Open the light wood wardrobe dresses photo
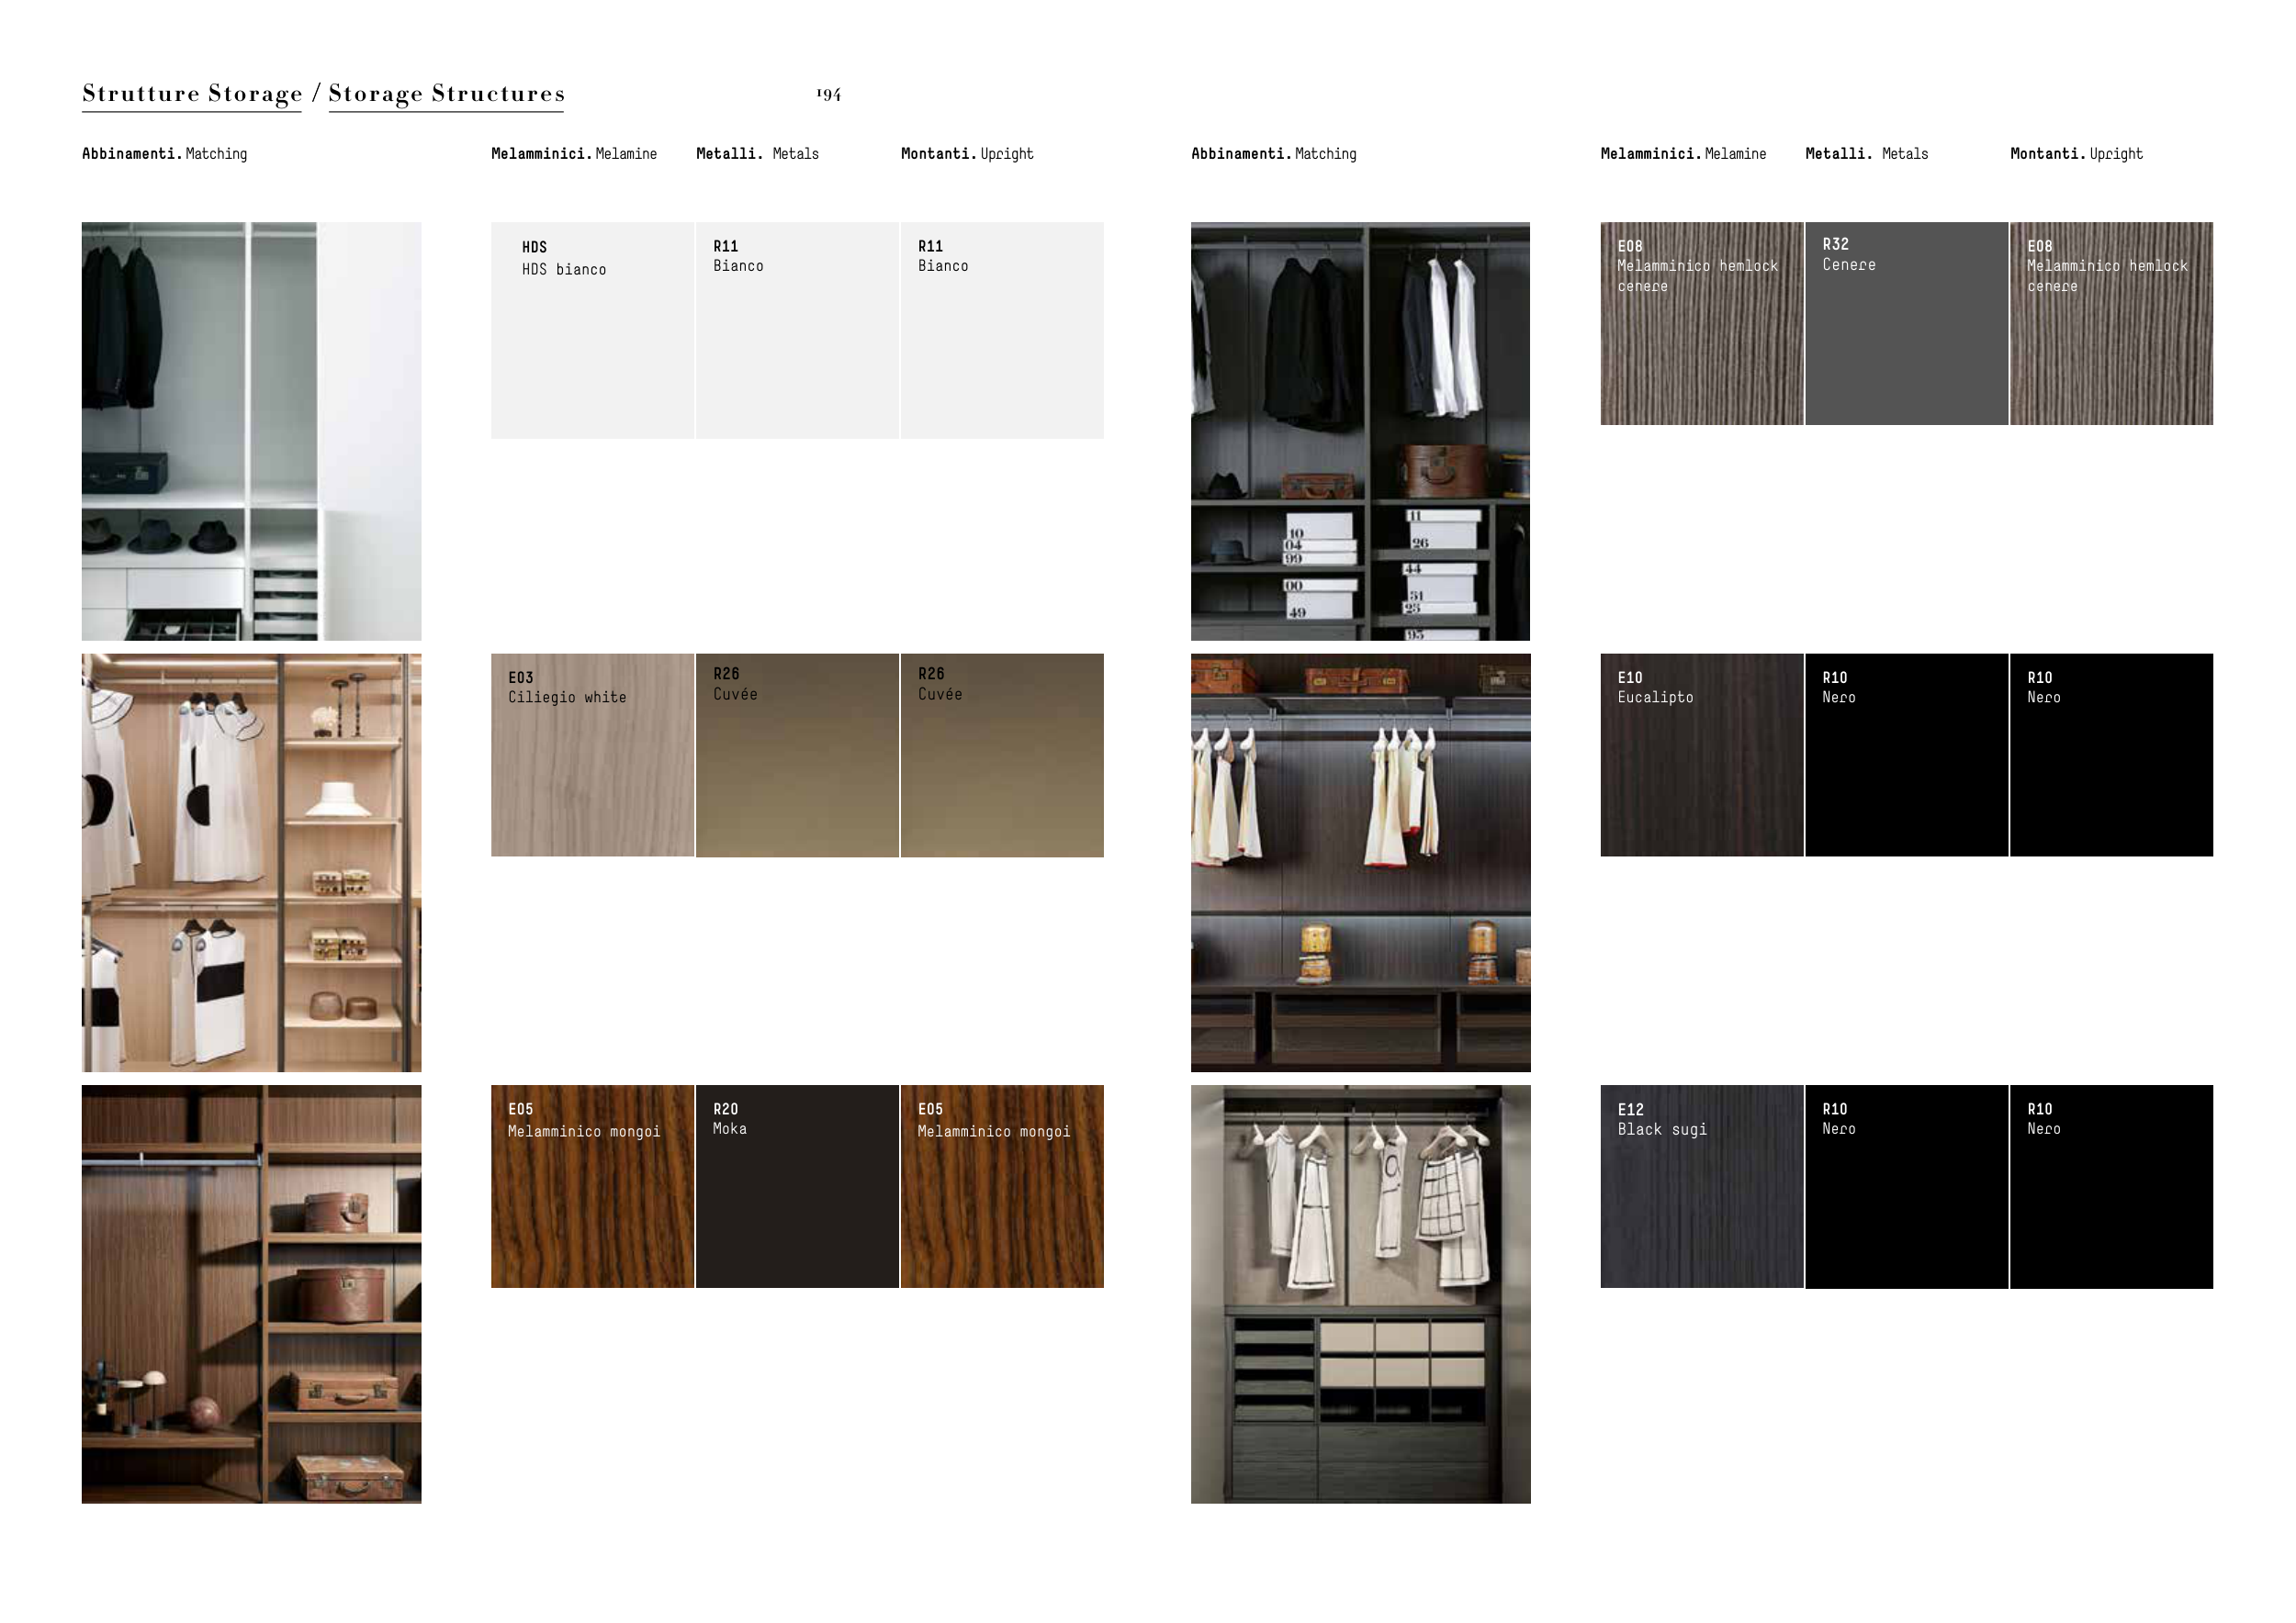 coord(251,863)
